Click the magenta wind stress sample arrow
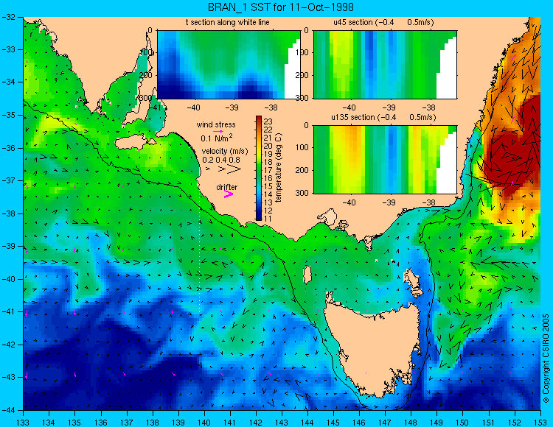Image resolution: width=553 pixels, height=427 pixels. [x=218, y=131]
